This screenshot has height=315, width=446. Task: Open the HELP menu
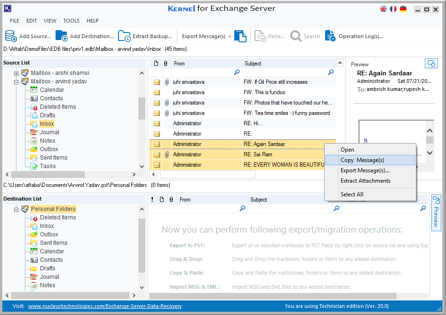[92, 21]
